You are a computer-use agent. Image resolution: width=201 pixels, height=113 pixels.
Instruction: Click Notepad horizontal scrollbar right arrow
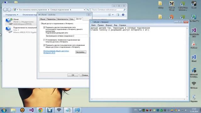[x=185, y=99]
